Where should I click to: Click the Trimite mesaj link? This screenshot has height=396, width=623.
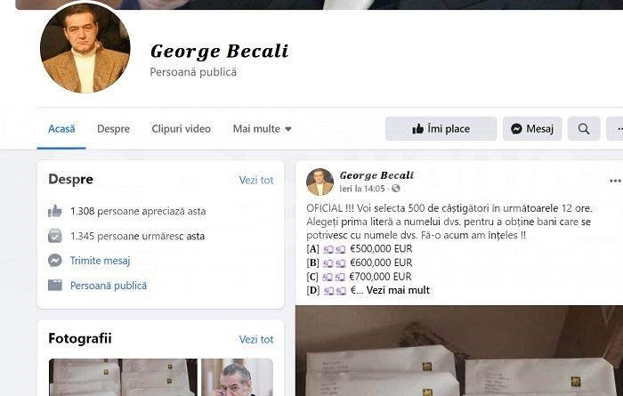click(100, 261)
